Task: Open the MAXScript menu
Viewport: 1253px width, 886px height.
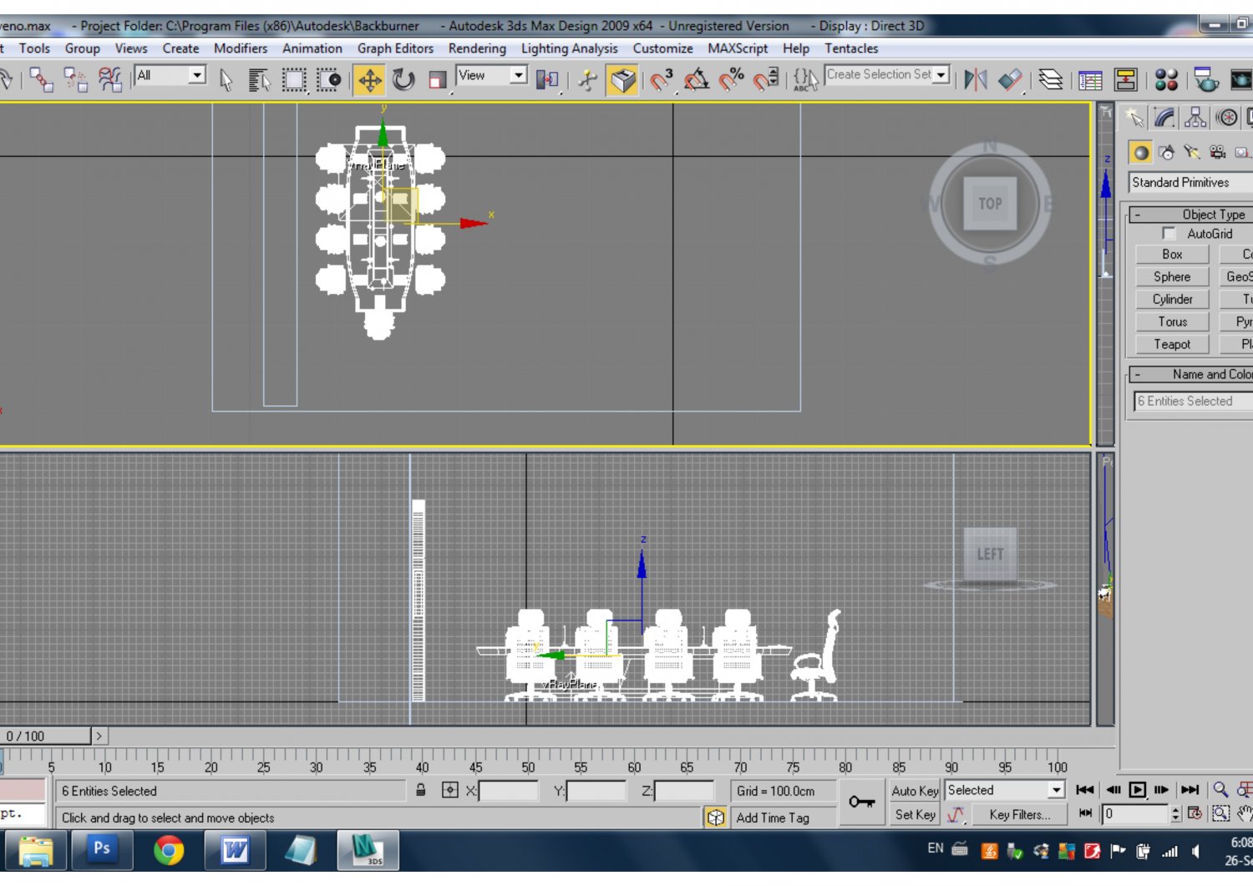Action: click(738, 48)
